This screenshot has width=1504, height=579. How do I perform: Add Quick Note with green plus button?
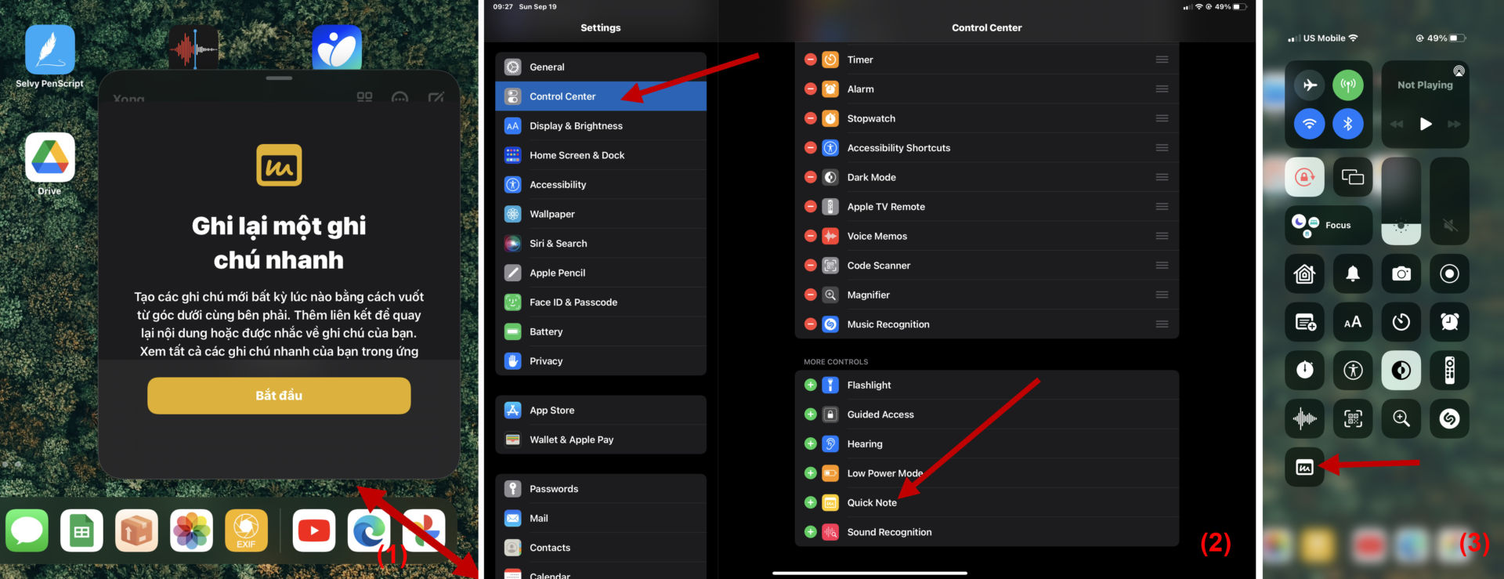click(810, 503)
